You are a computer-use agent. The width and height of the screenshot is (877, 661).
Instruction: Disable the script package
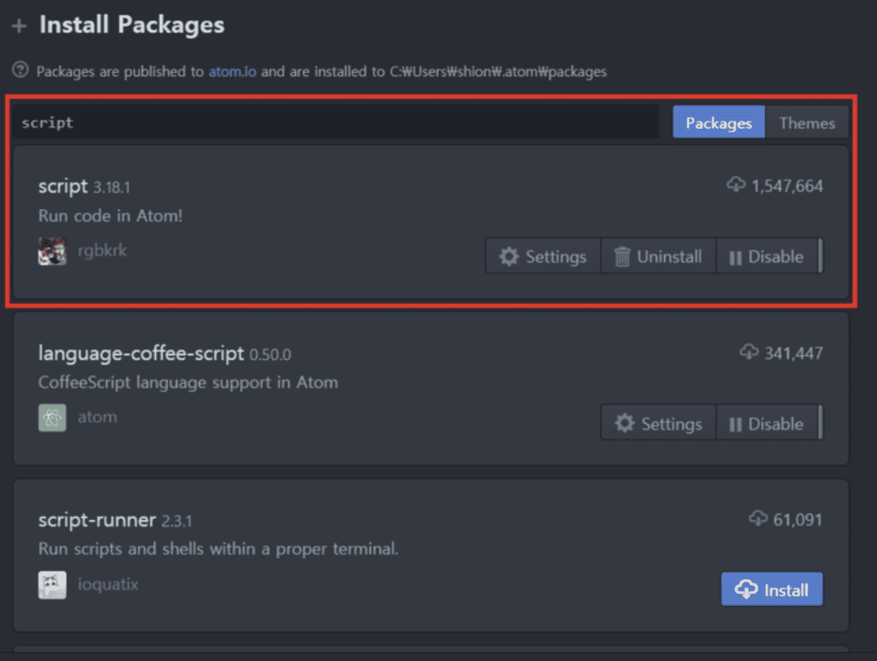tap(767, 256)
